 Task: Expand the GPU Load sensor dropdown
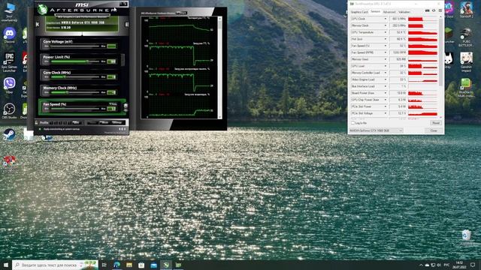pyautogui.click(x=386, y=66)
